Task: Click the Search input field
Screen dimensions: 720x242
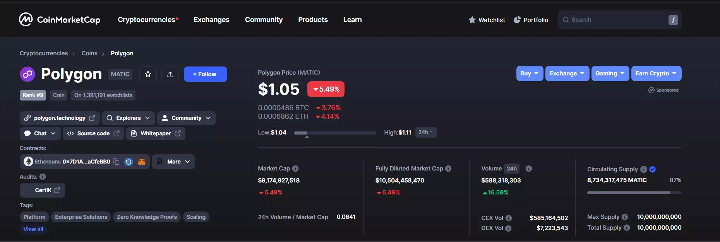Action: (x=620, y=20)
